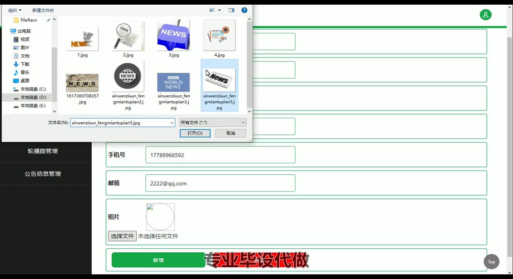The width and height of the screenshot is (513, 279).
Task: Select file 1.jpg thumbnail
Action: point(82,39)
